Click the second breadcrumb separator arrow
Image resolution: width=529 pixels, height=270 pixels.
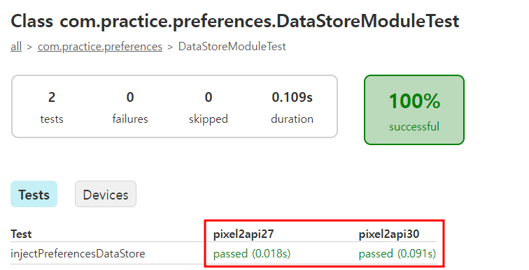tap(170, 47)
